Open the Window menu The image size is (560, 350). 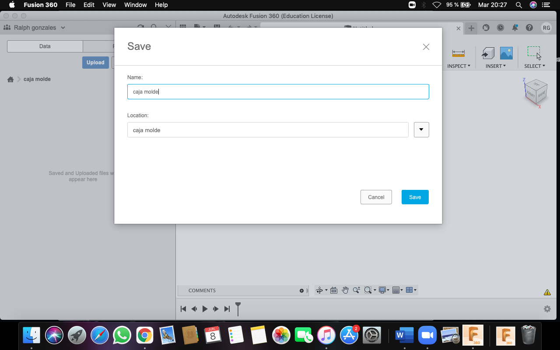[136, 5]
